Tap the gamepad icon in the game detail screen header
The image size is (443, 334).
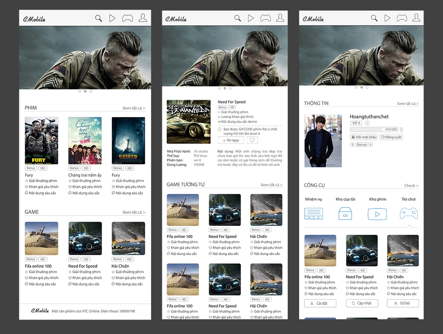coord(265,18)
